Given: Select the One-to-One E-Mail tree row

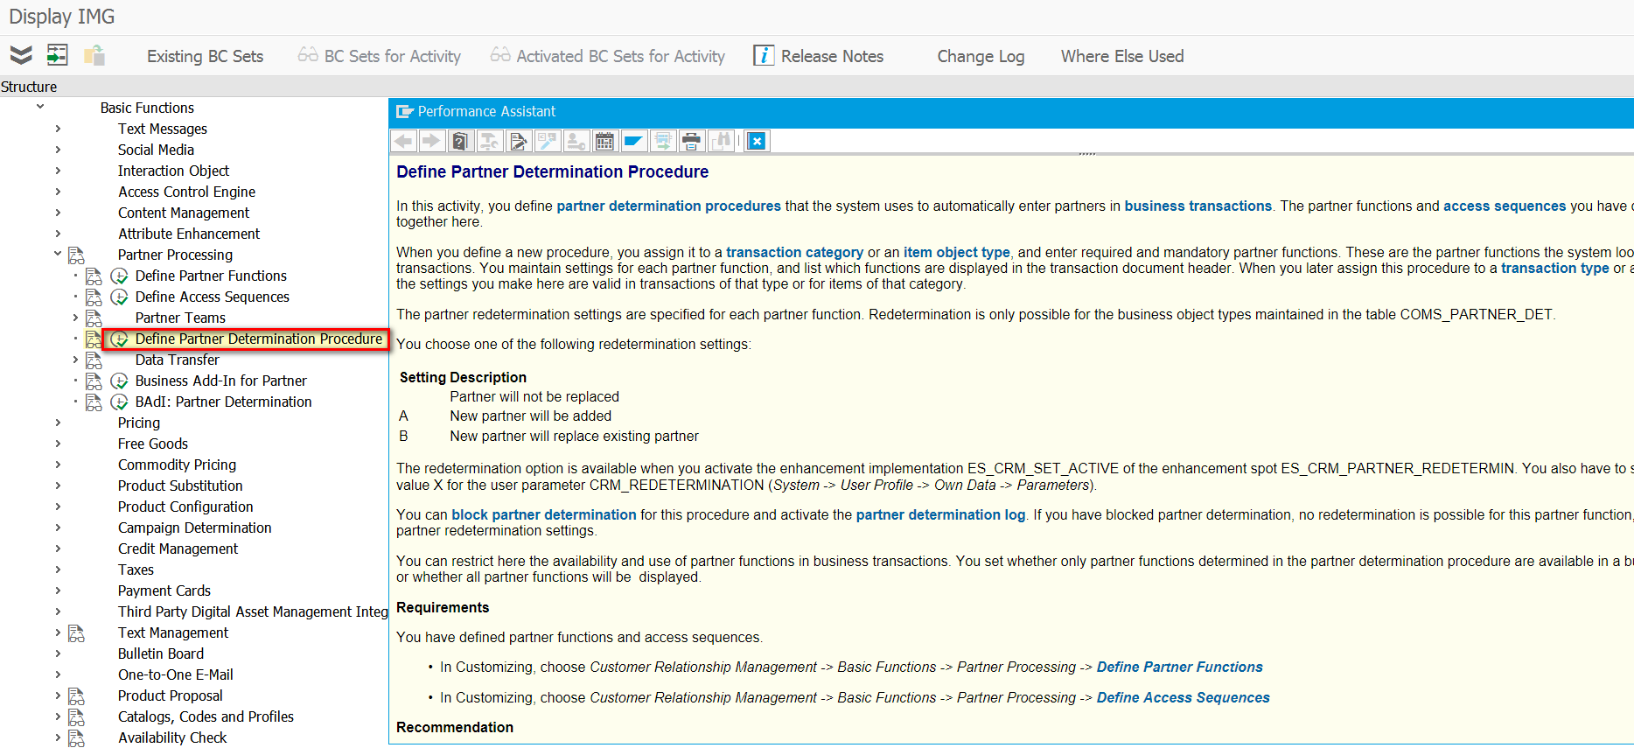Looking at the screenshot, I should 175,675.
